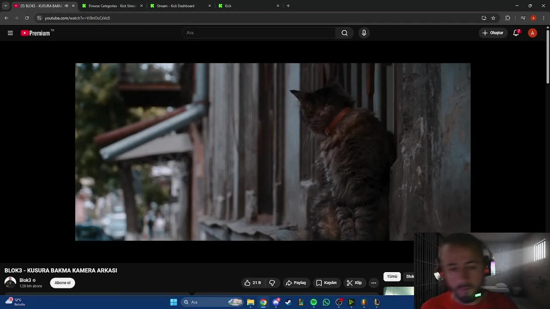View site information icon in the address bar

pos(39,18)
